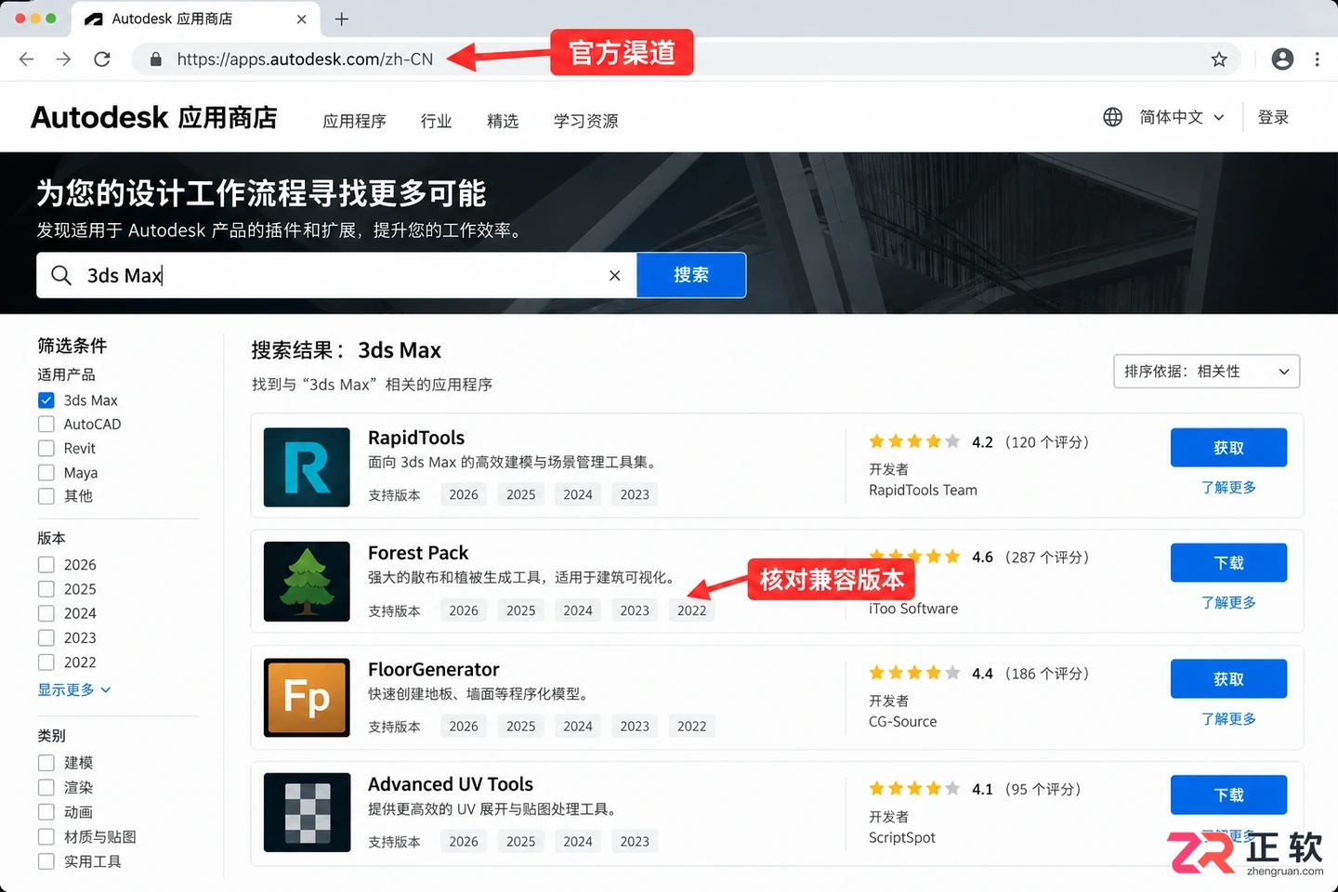The height and width of the screenshot is (892, 1338).
Task: Open the 排序依据 sort dropdown
Action: (x=1206, y=371)
